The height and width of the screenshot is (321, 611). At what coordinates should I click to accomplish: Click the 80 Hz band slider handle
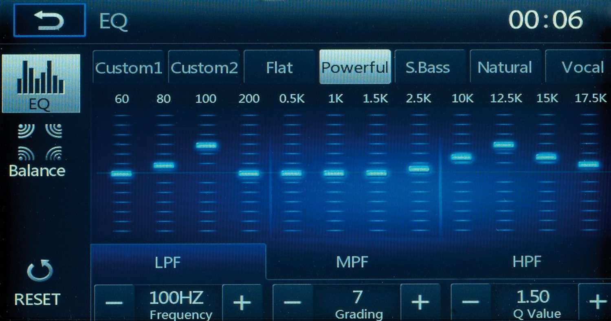(164, 165)
